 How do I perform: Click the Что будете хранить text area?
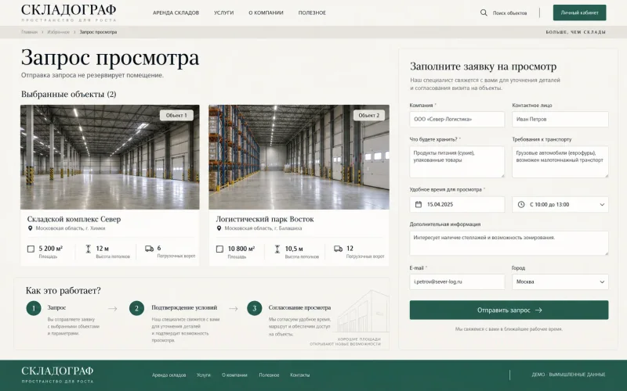pyautogui.click(x=457, y=162)
